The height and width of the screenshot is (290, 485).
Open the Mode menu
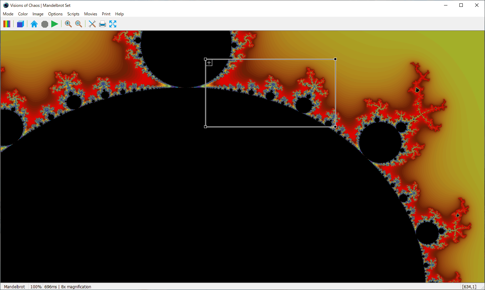[x=8, y=14]
